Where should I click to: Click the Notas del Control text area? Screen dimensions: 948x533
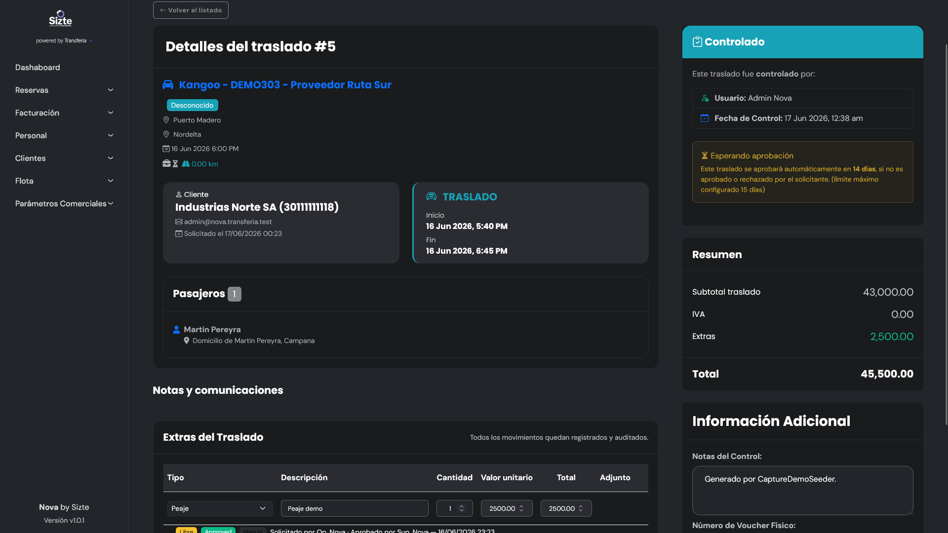(x=802, y=491)
